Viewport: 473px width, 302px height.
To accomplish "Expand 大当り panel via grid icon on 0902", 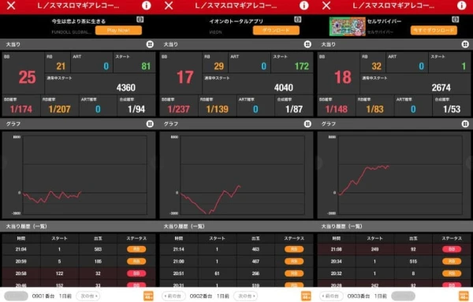I will tap(307, 44).
